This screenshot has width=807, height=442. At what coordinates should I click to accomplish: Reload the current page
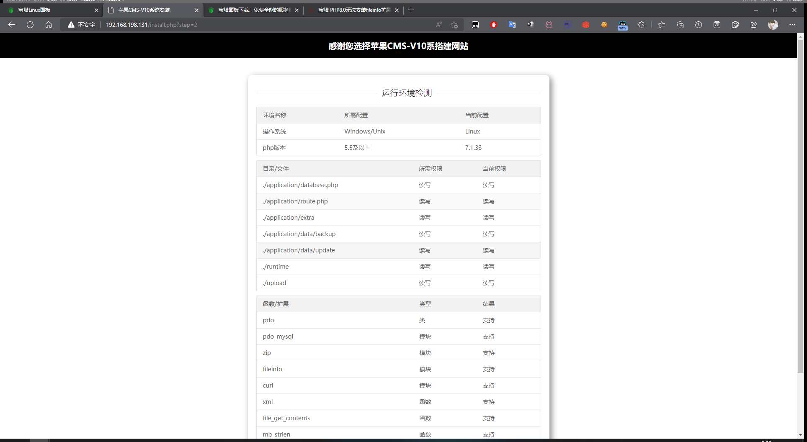click(x=30, y=25)
